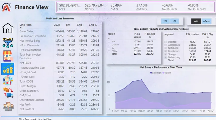Sort the region column header
Viewport: 216px width, 120px height.
[x=111, y=34]
